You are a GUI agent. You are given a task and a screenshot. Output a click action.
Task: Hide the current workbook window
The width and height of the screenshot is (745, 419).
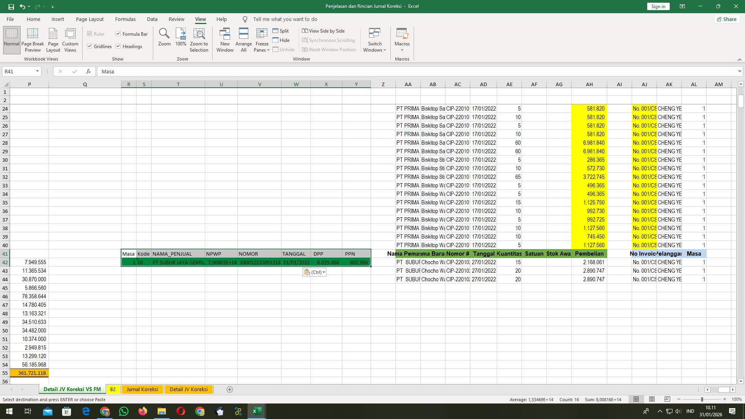tap(282, 40)
